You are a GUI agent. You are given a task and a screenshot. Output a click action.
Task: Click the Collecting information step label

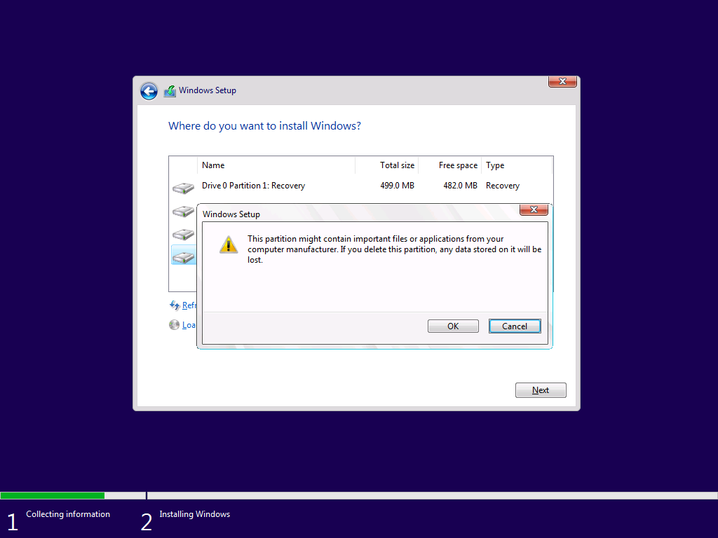(68, 514)
